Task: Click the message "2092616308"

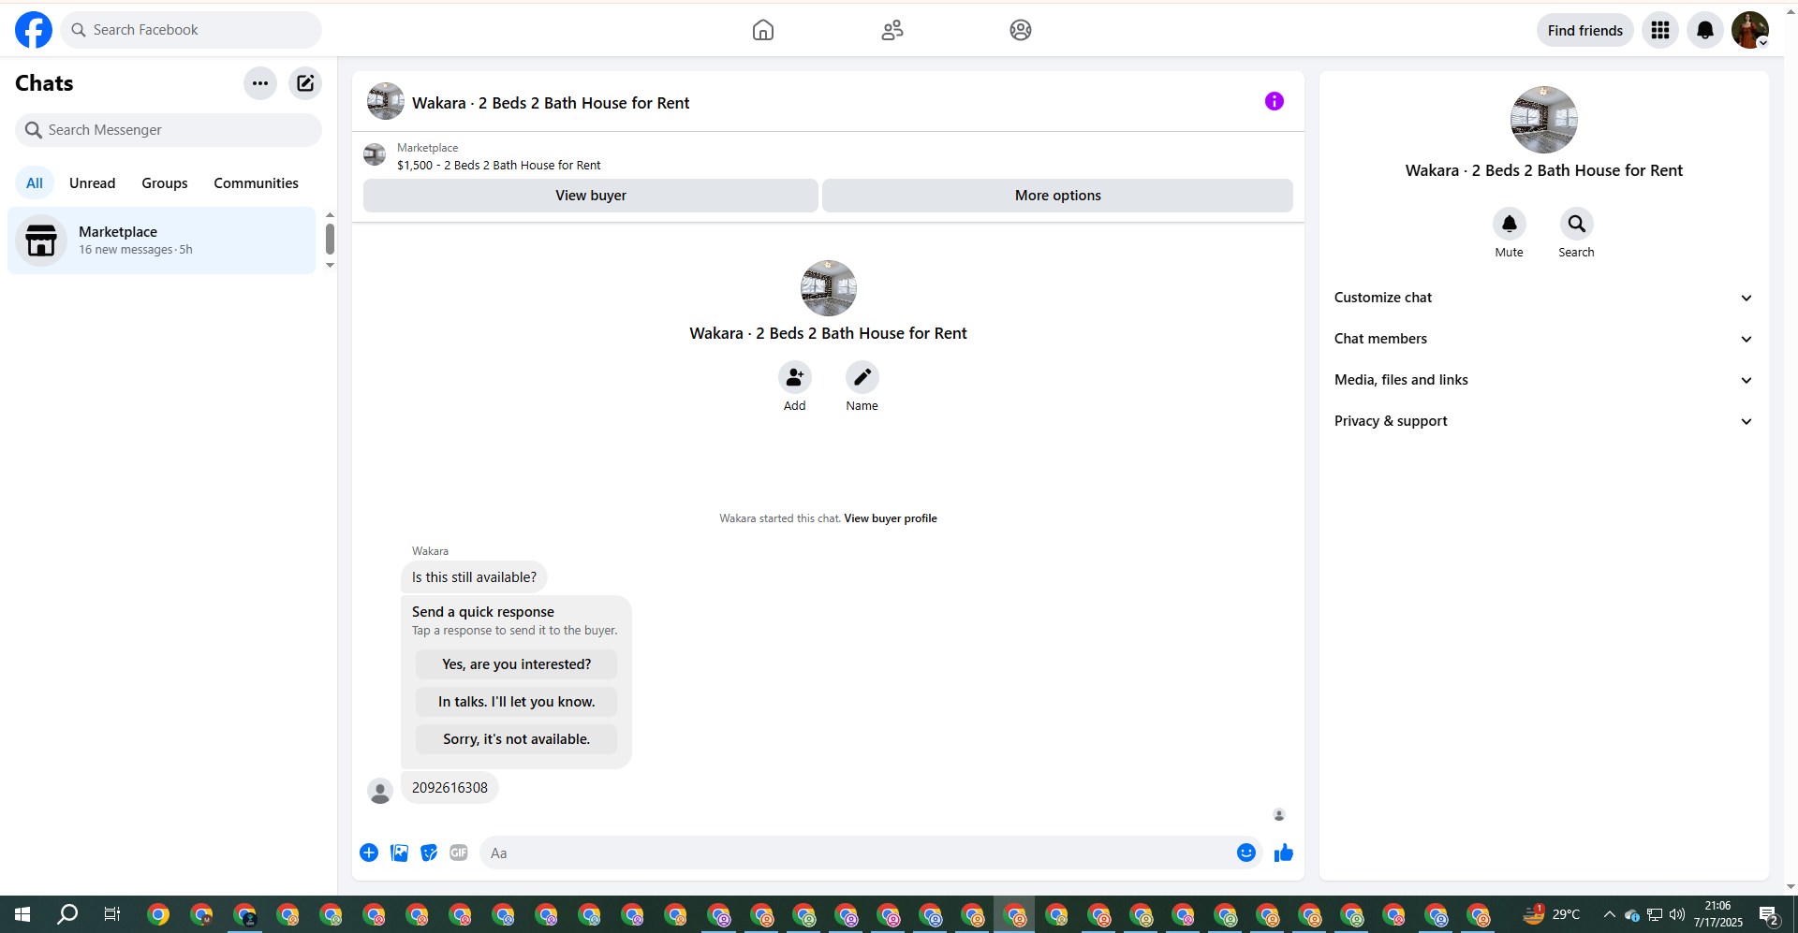Action: tap(449, 788)
